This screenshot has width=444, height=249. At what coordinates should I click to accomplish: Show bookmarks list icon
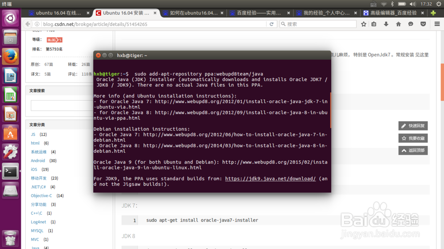[374, 24]
